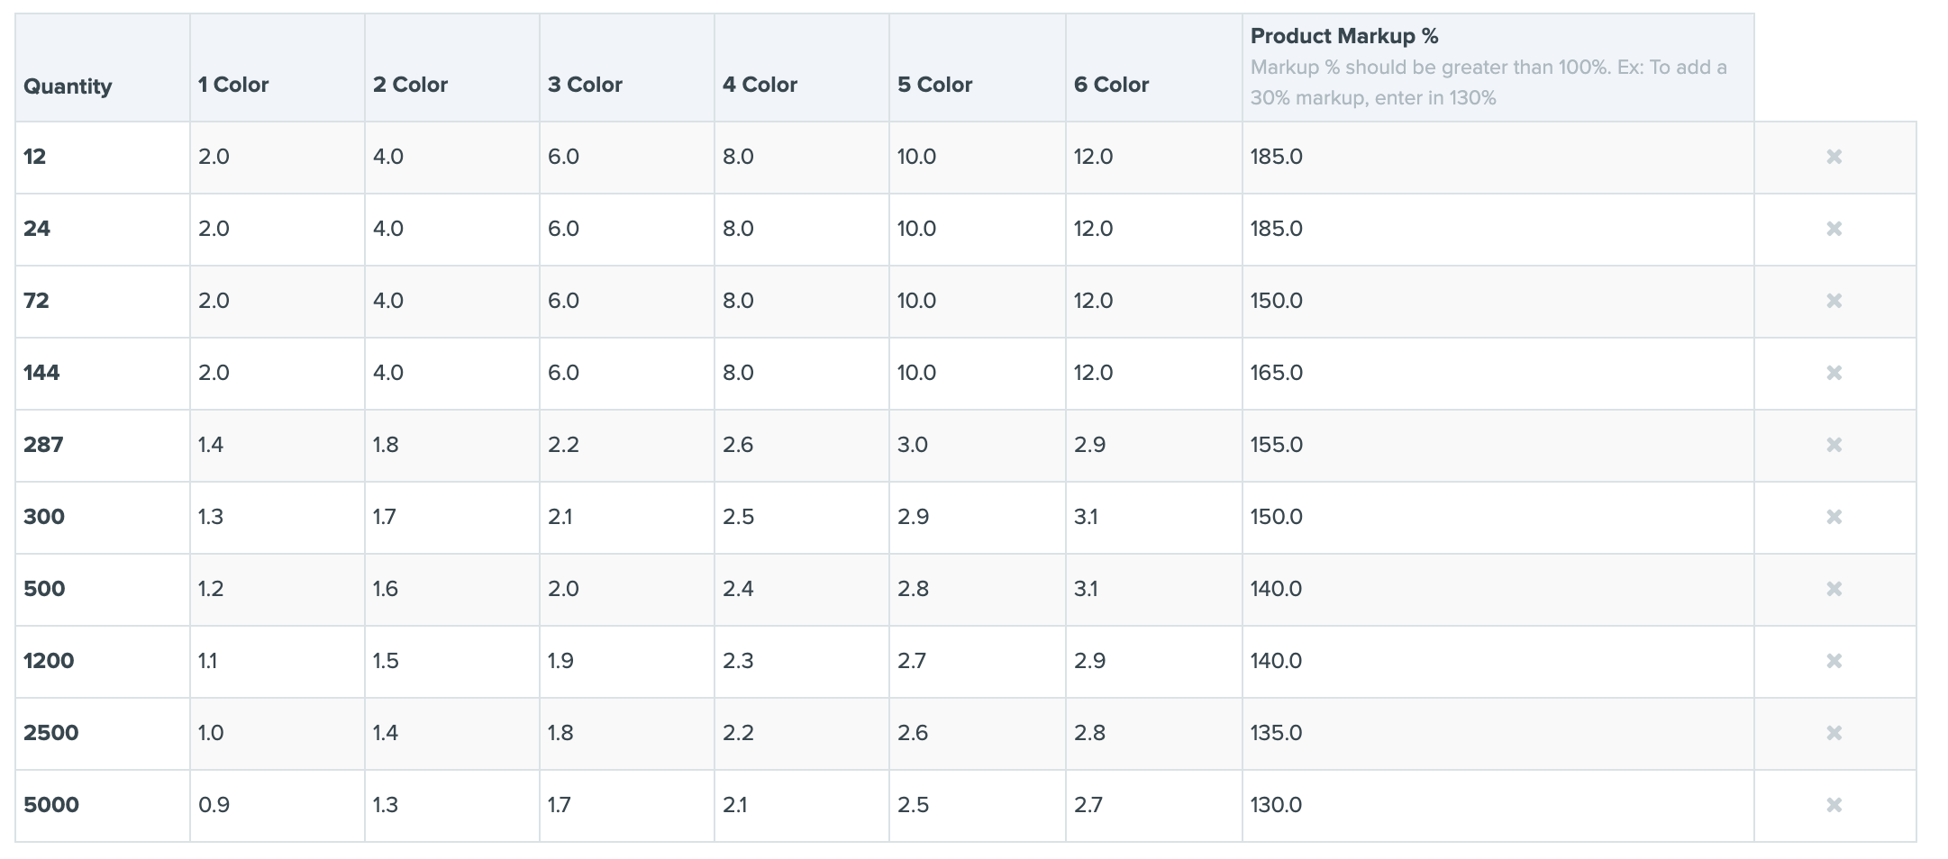This screenshot has width=1948, height=859.
Task: Remove the 1200 quantity row
Action: coord(1834,661)
